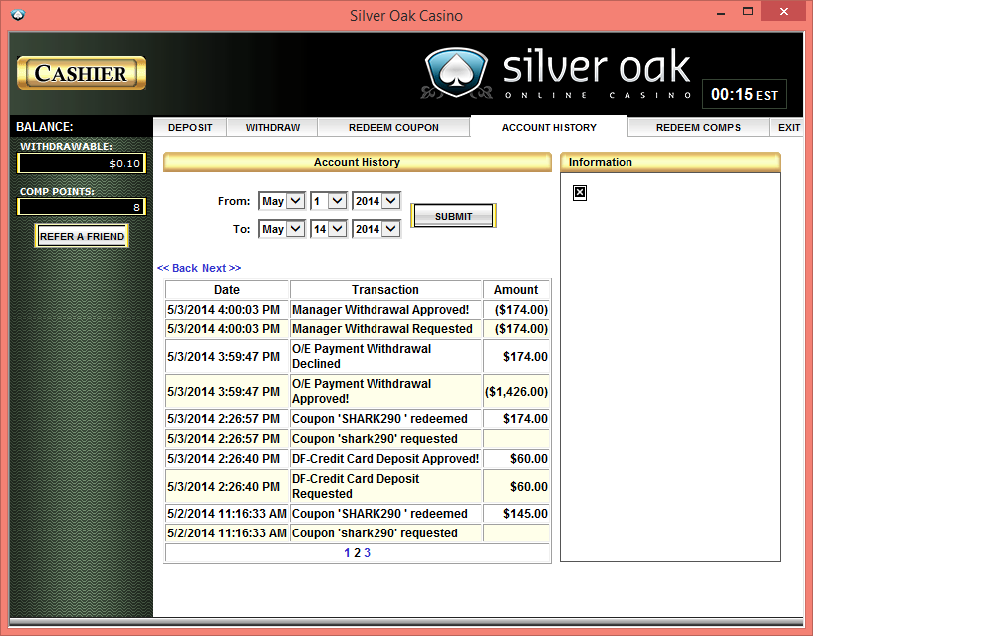Click the comp points field showing 8

tap(82, 207)
